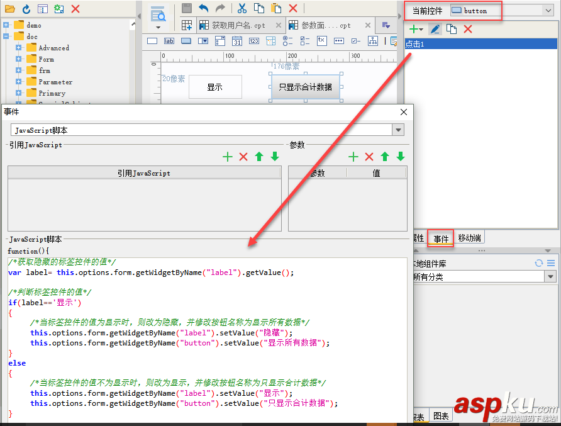The width and height of the screenshot is (561, 426).
Task: Click the 引用JavaScript column header
Action: tap(144, 173)
